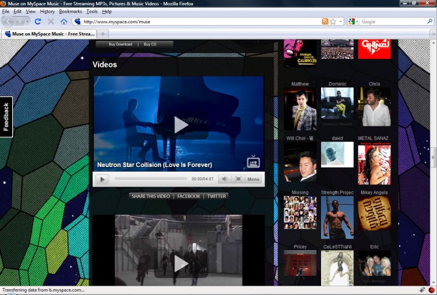Click SHARE THIS VIDEO link
The width and height of the screenshot is (437, 295).
[x=150, y=196]
